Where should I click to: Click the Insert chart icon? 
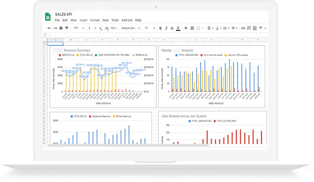255,28
